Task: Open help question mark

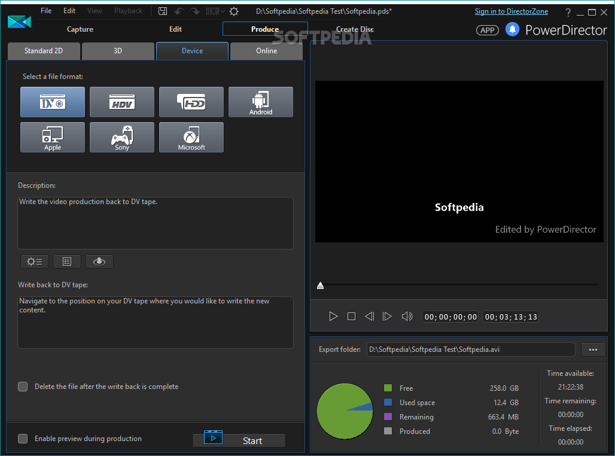Action: (x=568, y=12)
